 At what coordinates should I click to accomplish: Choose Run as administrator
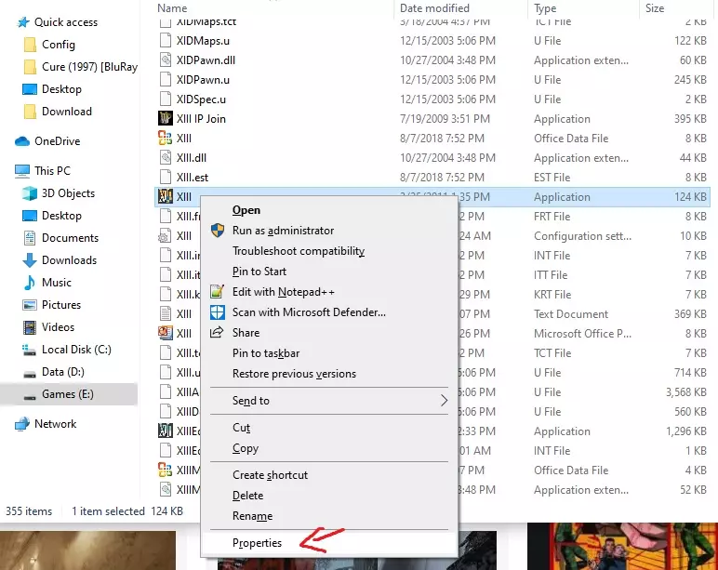(x=283, y=231)
